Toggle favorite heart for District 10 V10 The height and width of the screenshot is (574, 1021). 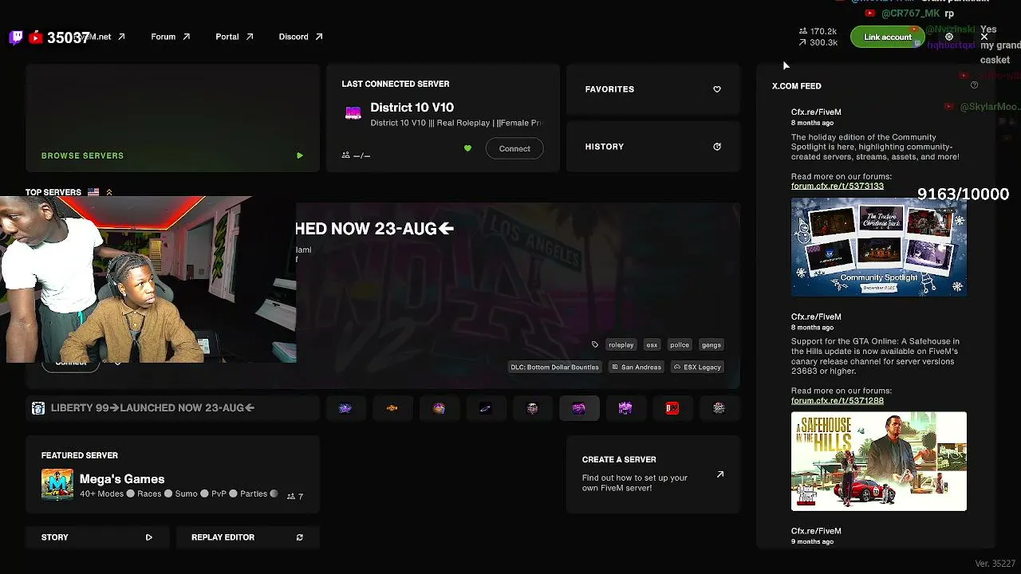[467, 148]
